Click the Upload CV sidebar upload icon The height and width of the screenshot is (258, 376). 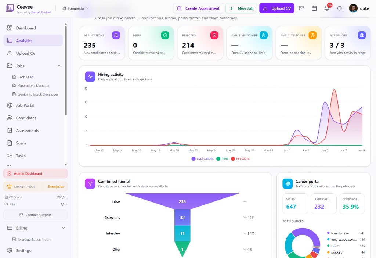tap(10, 53)
